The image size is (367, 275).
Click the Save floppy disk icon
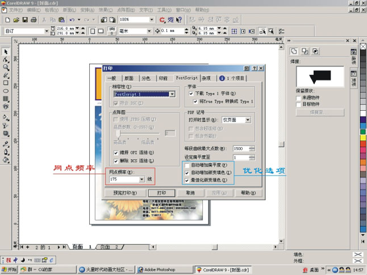(25, 20)
